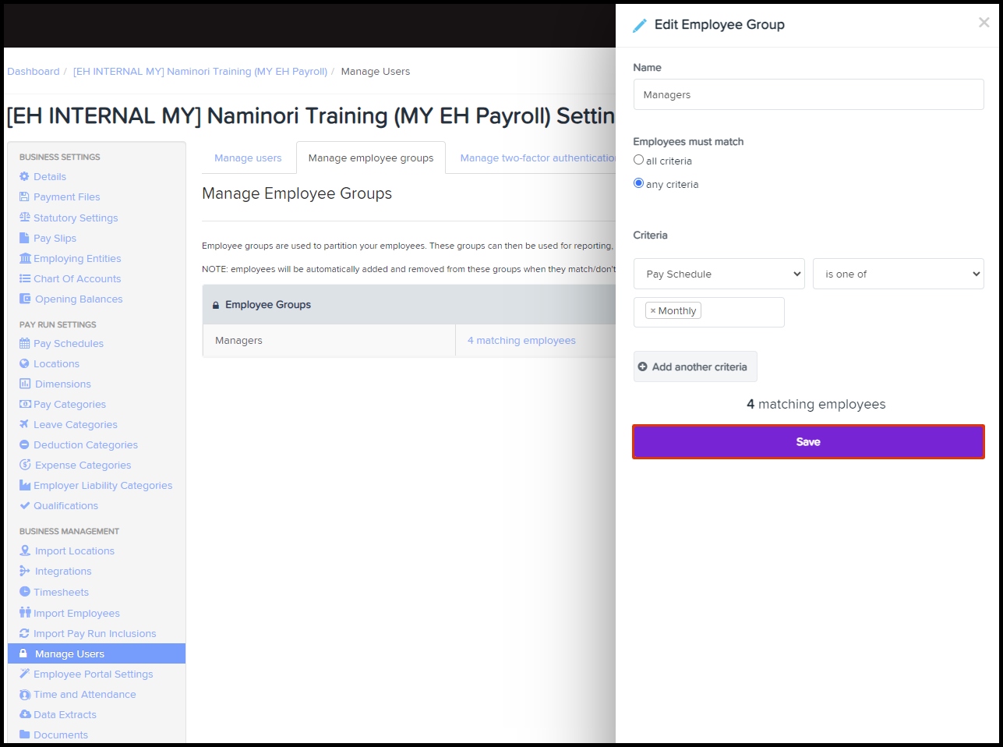Click the Import Employees people icon
The width and height of the screenshot is (1003, 747).
[25, 613]
